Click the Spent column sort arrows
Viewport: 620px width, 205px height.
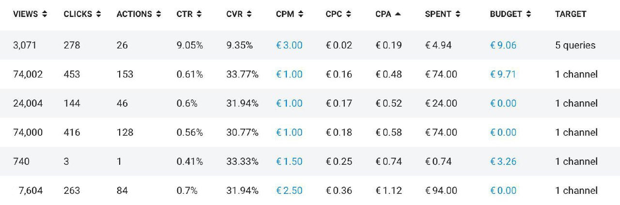pos(458,15)
